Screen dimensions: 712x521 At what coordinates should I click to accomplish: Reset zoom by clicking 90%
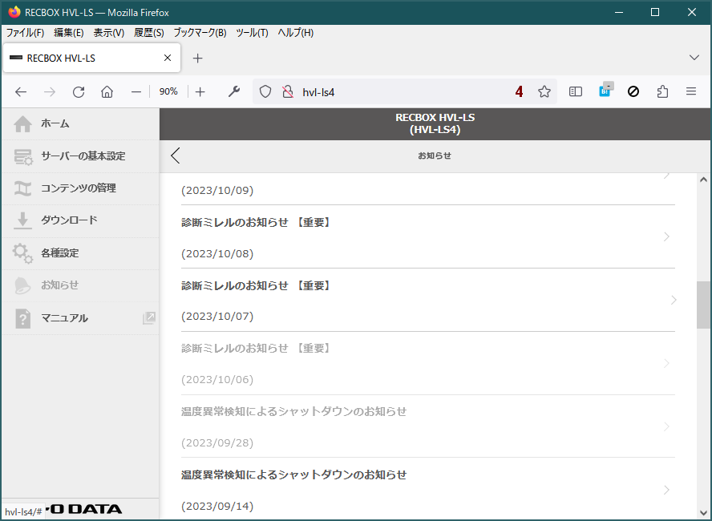click(x=168, y=91)
